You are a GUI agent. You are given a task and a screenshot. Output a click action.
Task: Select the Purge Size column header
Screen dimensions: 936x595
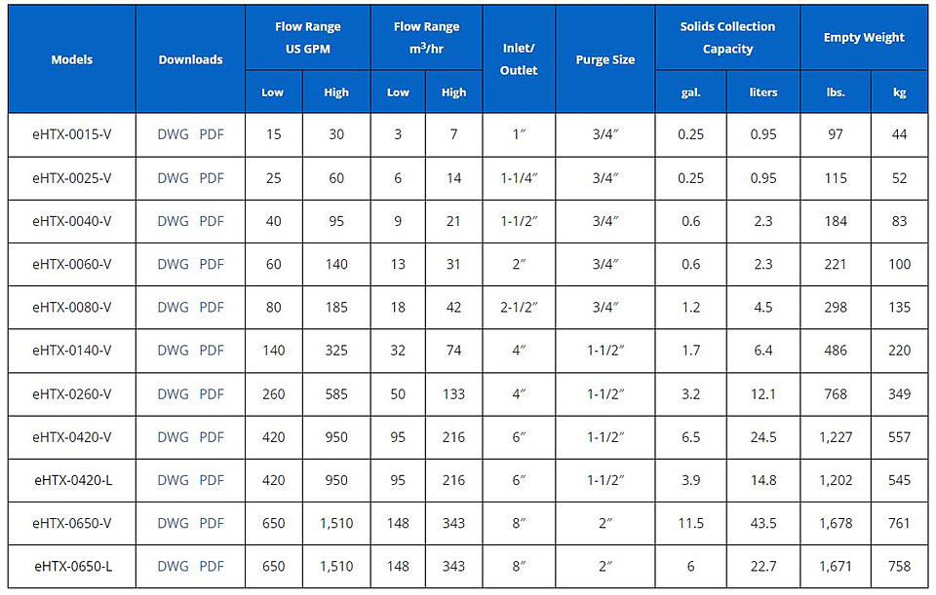point(605,59)
